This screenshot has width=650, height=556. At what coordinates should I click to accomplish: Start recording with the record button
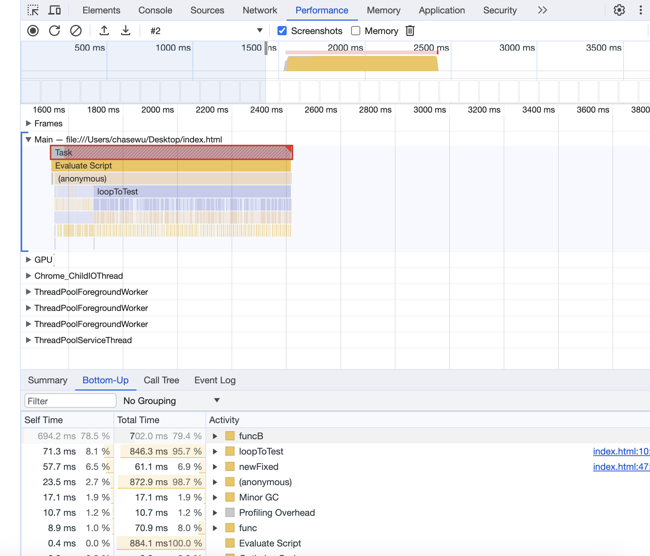(33, 31)
